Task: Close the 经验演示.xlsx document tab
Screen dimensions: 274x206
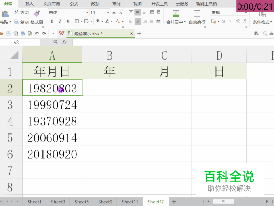Action: point(131,33)
